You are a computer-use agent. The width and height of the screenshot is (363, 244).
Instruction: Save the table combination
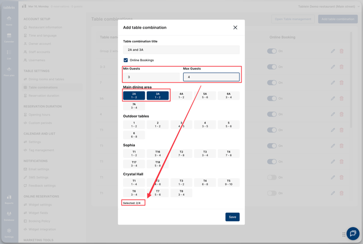click(232, 217)
